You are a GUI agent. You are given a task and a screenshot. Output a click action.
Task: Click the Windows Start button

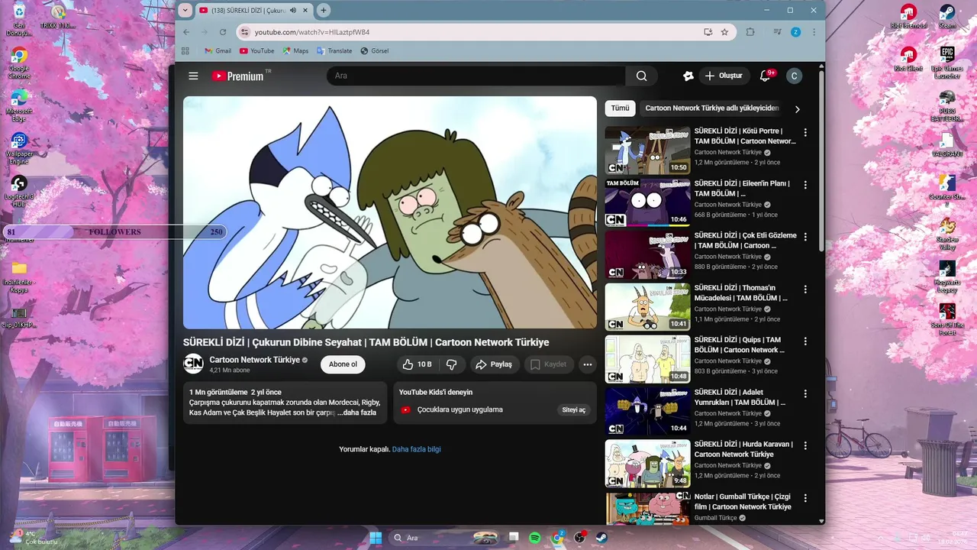point(376,538)
